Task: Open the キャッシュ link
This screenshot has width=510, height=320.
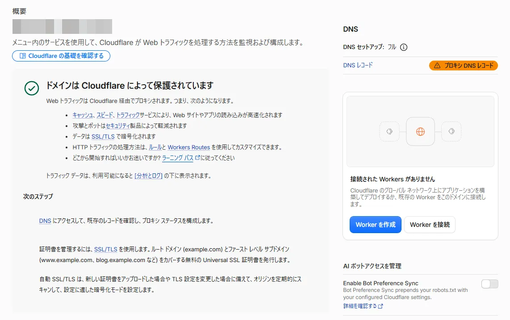Action: click(x=83, y=115)
